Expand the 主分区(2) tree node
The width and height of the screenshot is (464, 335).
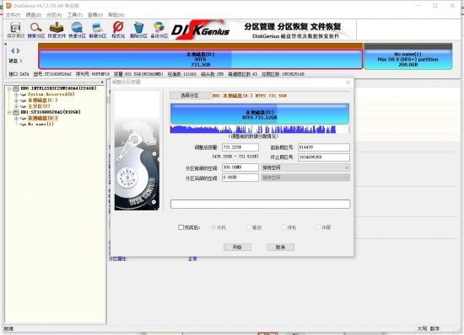(x=16, y=106)
